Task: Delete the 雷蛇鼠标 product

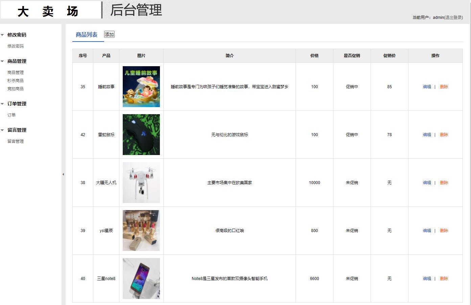Action: pos(444,134)
